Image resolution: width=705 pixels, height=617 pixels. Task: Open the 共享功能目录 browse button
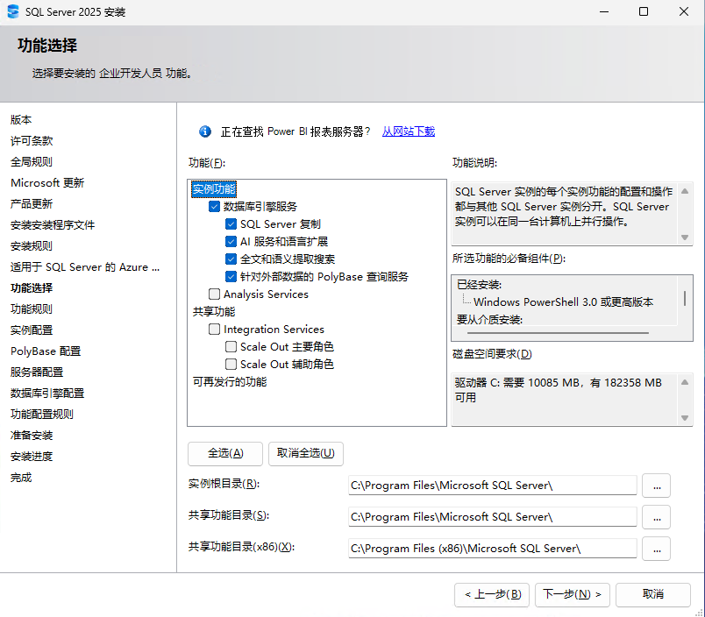click(x=656, y=516)
